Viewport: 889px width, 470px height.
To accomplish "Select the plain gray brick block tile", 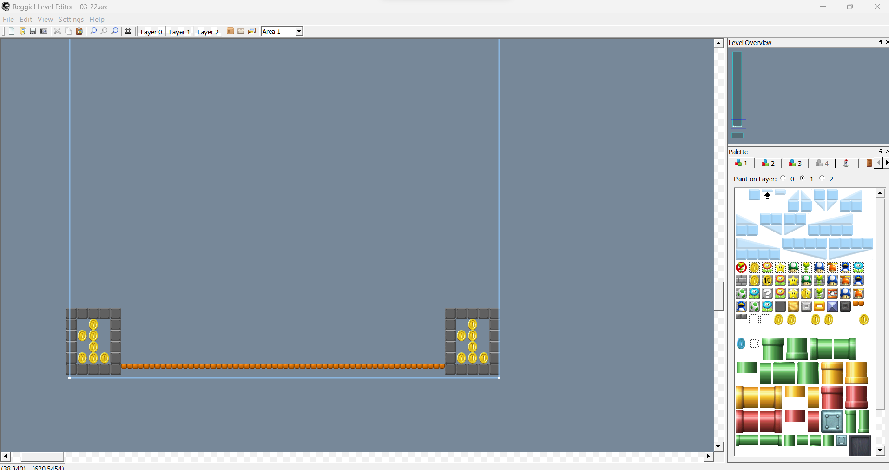I will (x=741, y=280).
